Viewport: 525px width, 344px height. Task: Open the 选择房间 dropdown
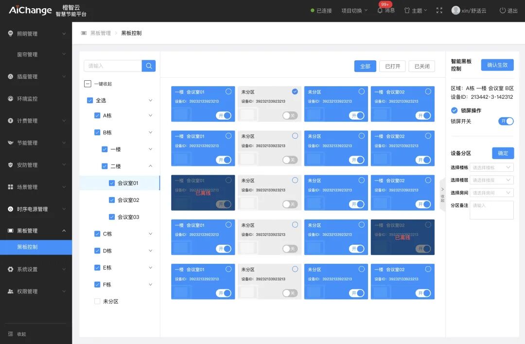(x=491, y=193)
